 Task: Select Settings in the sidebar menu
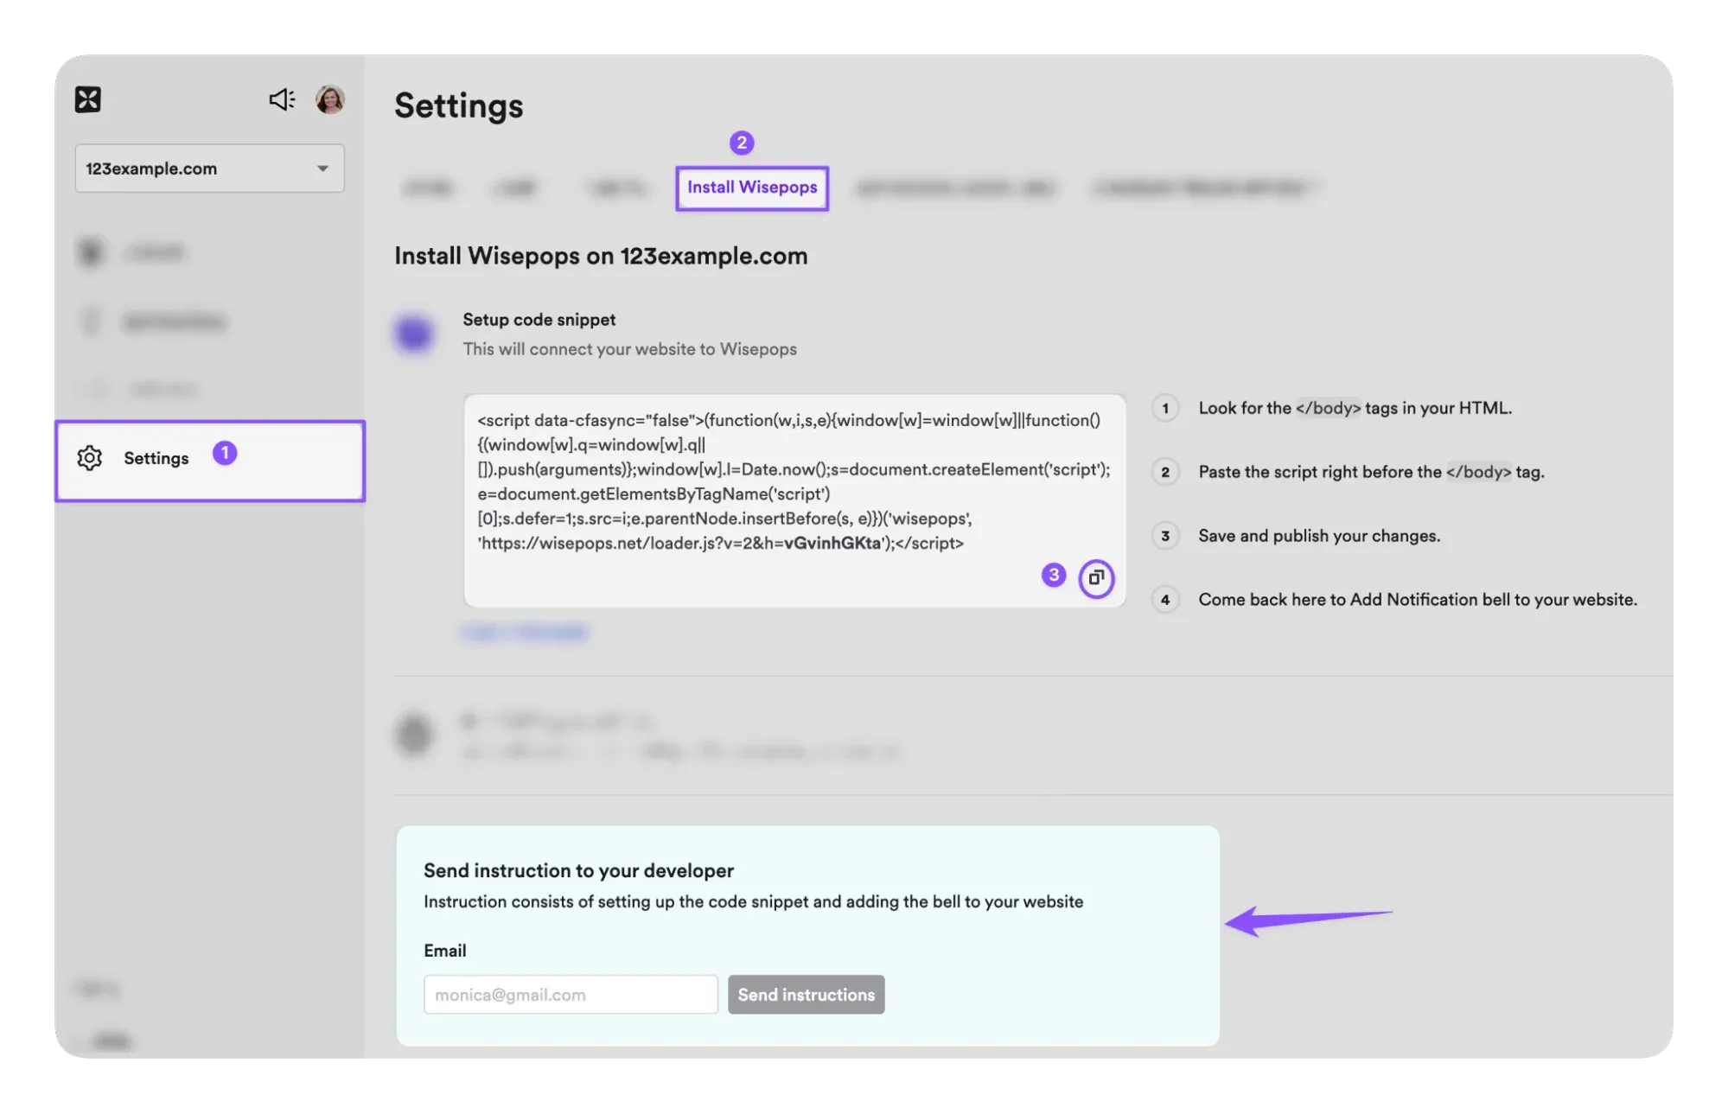[x=156, y=459]
